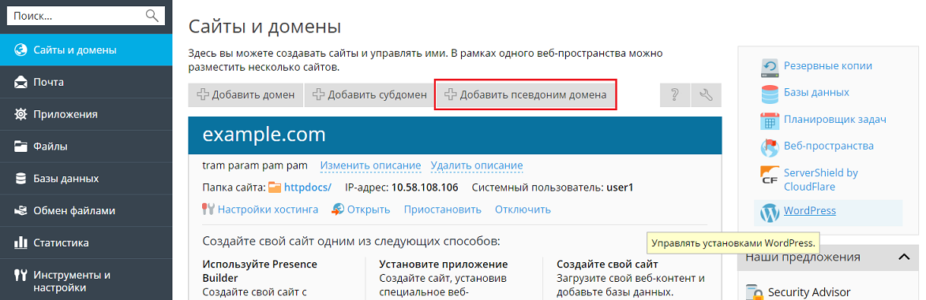Image resolution: width=926 pixels, height=300 pixels.
Task: Click system user user1 text
Action: click(x=620, y=188)
